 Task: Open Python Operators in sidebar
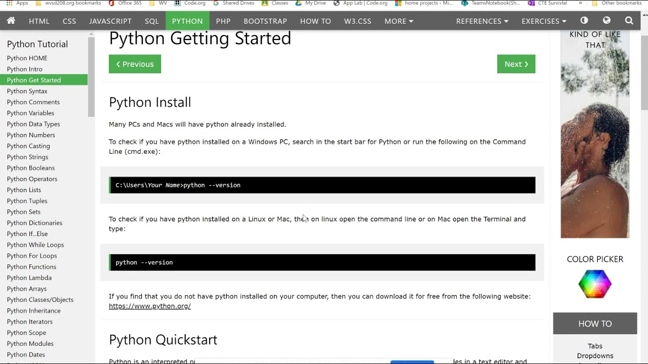(x=32, y=179)
